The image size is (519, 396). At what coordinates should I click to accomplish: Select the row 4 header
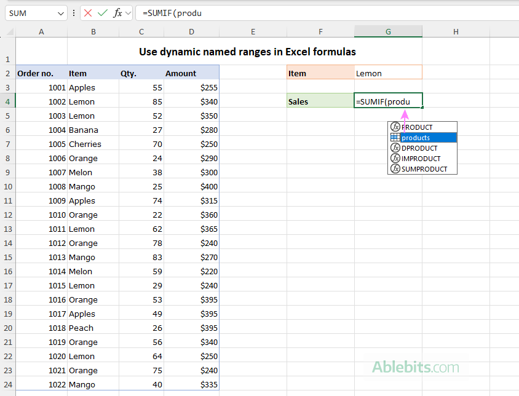click(x=8, y=101)
